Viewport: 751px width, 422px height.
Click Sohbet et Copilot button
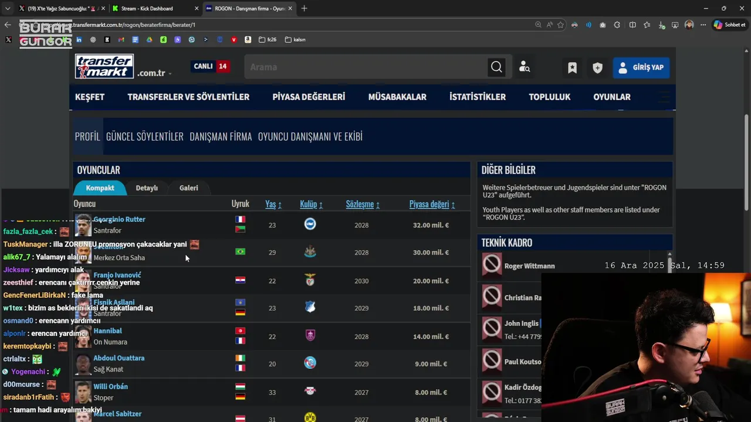click(x=729, y=25)
